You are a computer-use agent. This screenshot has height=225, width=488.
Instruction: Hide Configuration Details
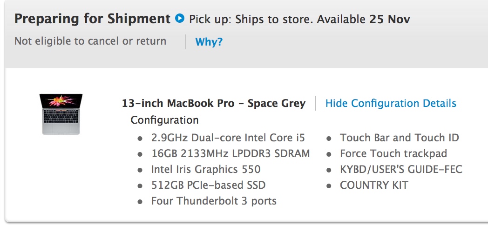(x=391, y=103)
